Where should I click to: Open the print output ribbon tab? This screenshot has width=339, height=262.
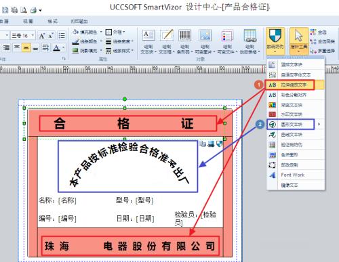79,21
